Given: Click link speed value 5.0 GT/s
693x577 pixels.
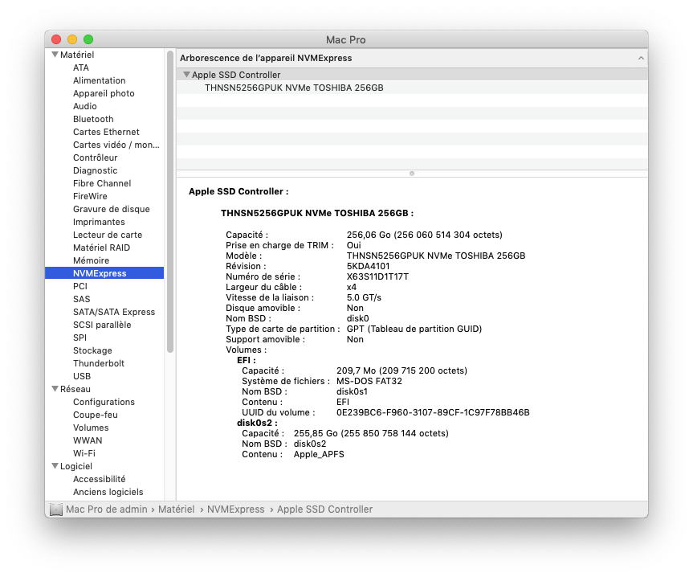Looking at the screenshot, I should click(364, 297).
